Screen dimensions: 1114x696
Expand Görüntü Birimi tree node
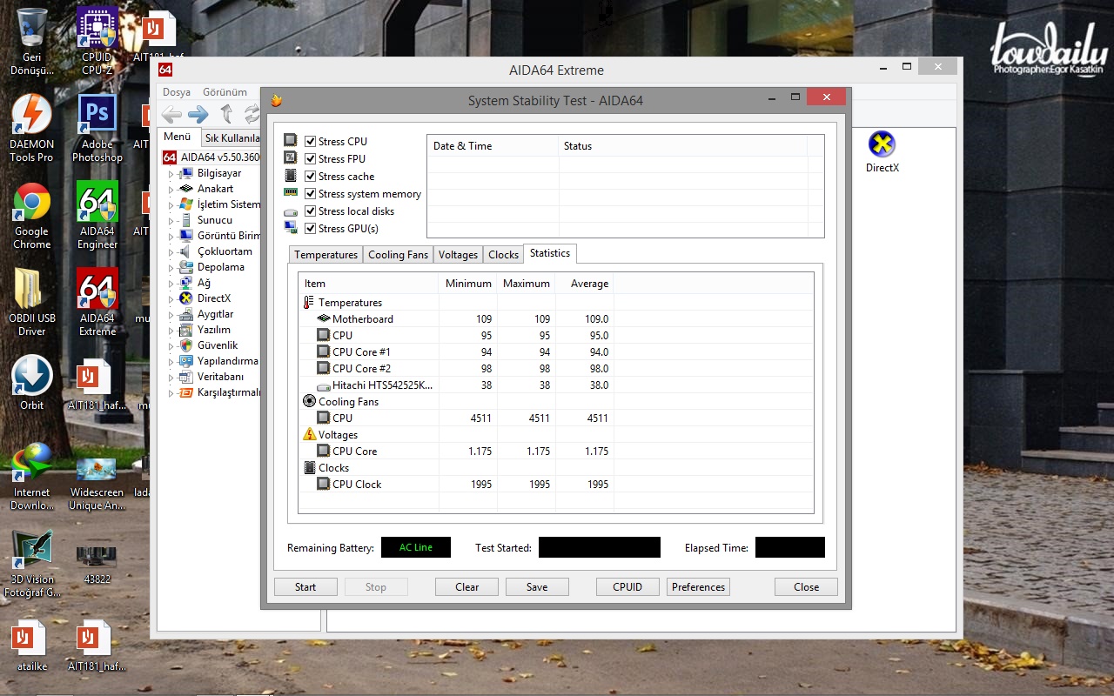(171, 236)
